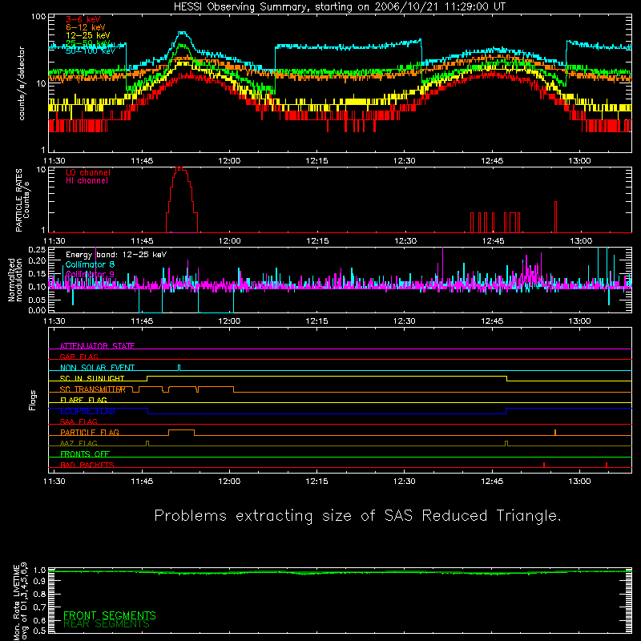Click the yellow '12-25 keV' count-rate legend label
This screenshot has width=641, height=641.
point(88,35)
